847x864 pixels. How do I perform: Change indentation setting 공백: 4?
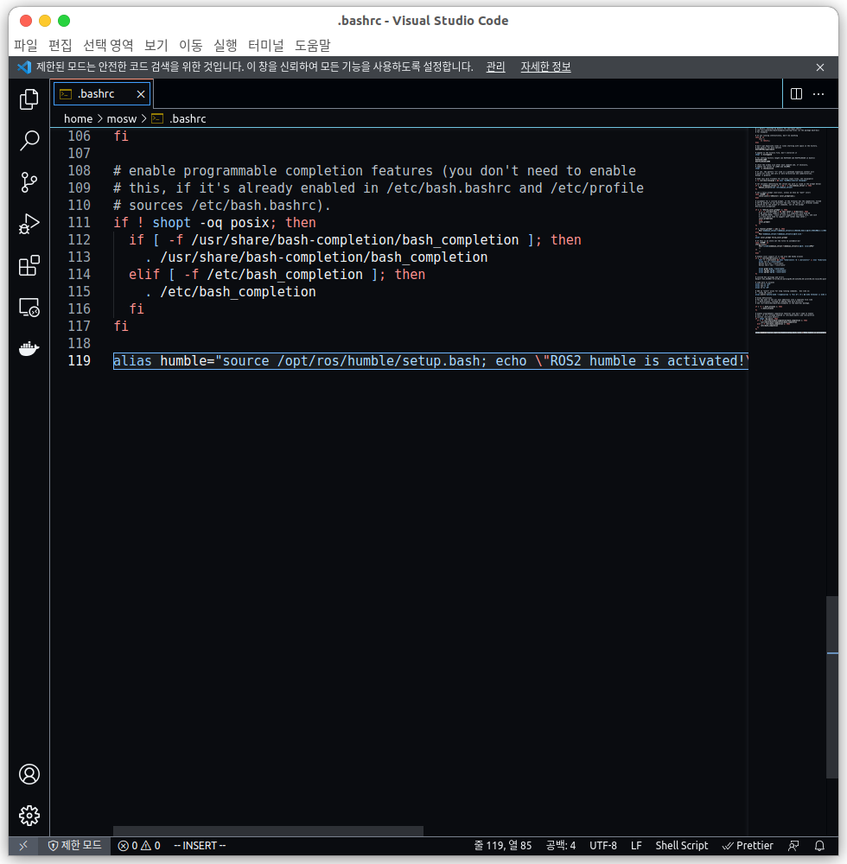click(x=560, y=845)
